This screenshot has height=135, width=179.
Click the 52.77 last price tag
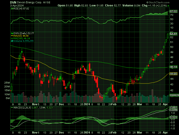click(173, 34)
